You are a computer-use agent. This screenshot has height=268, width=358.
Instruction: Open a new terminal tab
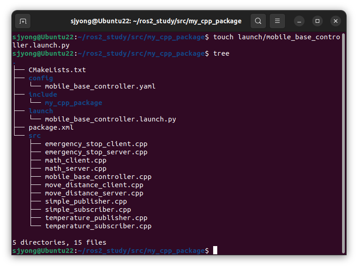[23, 21]
